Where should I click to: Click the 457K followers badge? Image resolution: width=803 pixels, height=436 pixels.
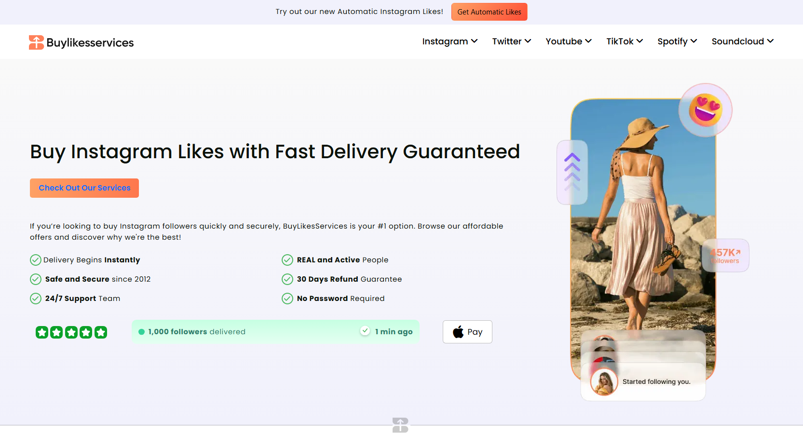point(725,256)
